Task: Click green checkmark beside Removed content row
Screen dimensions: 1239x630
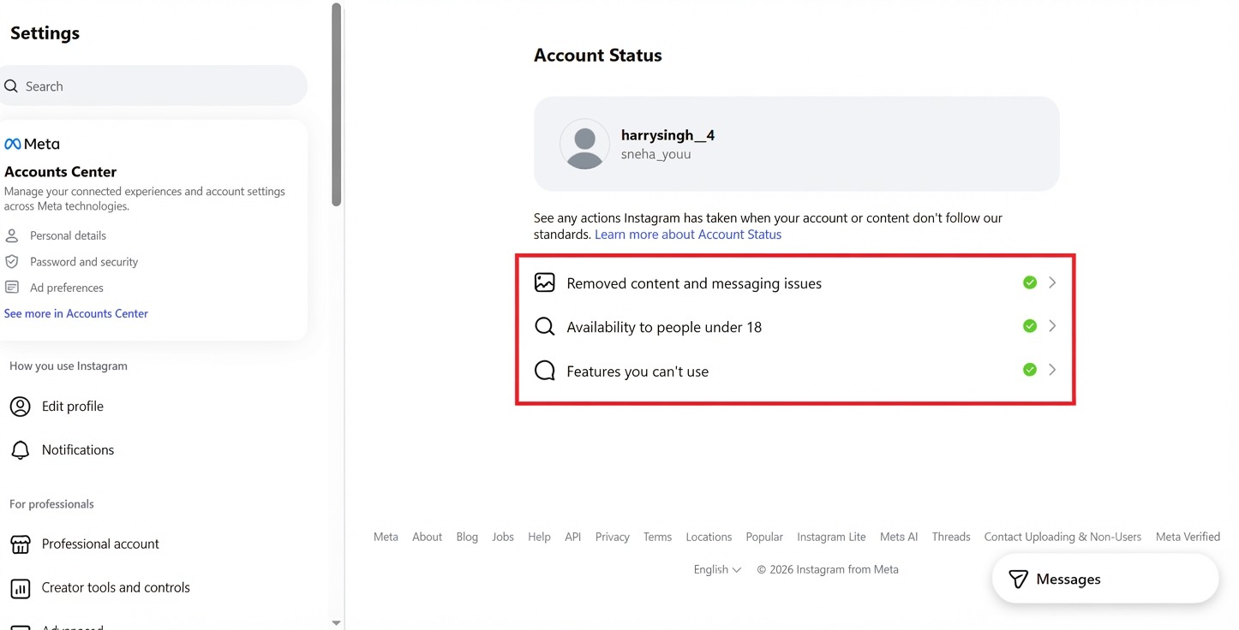Action: (1030, 282)
